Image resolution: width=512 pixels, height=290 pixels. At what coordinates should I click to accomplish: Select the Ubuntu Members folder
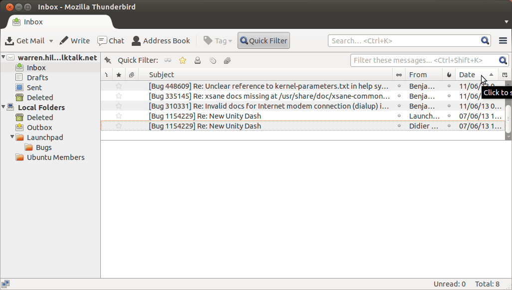(x=55, y=157)
